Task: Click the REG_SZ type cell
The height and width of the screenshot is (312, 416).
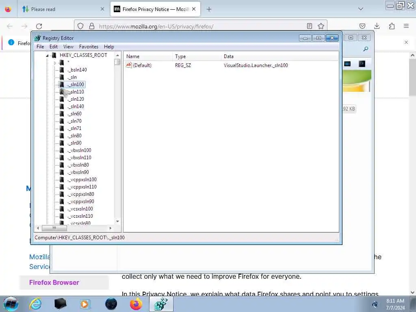Action: (x=183, y=65)
